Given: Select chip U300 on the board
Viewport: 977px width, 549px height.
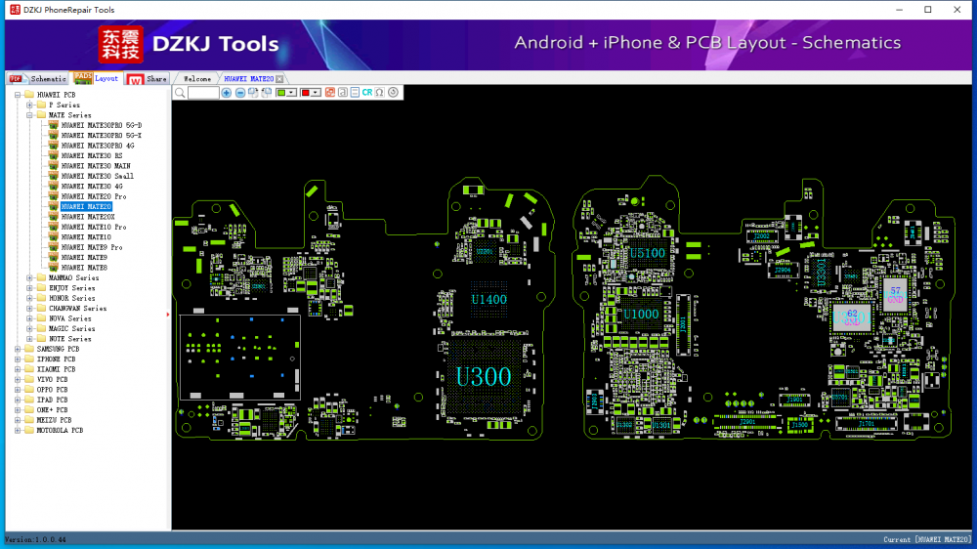Looking at the screenshot, I should (x=484, y=377).
